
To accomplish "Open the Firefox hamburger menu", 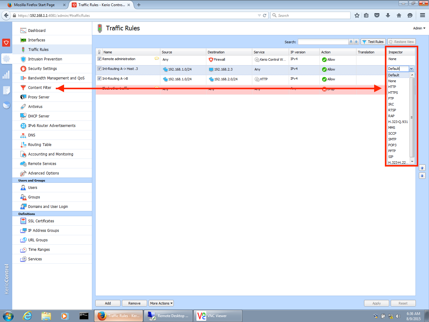I will point(423,15).
